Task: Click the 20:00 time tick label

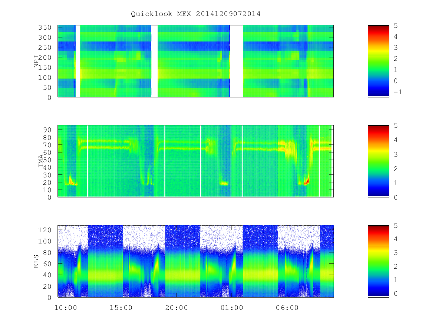Action: 177,308
